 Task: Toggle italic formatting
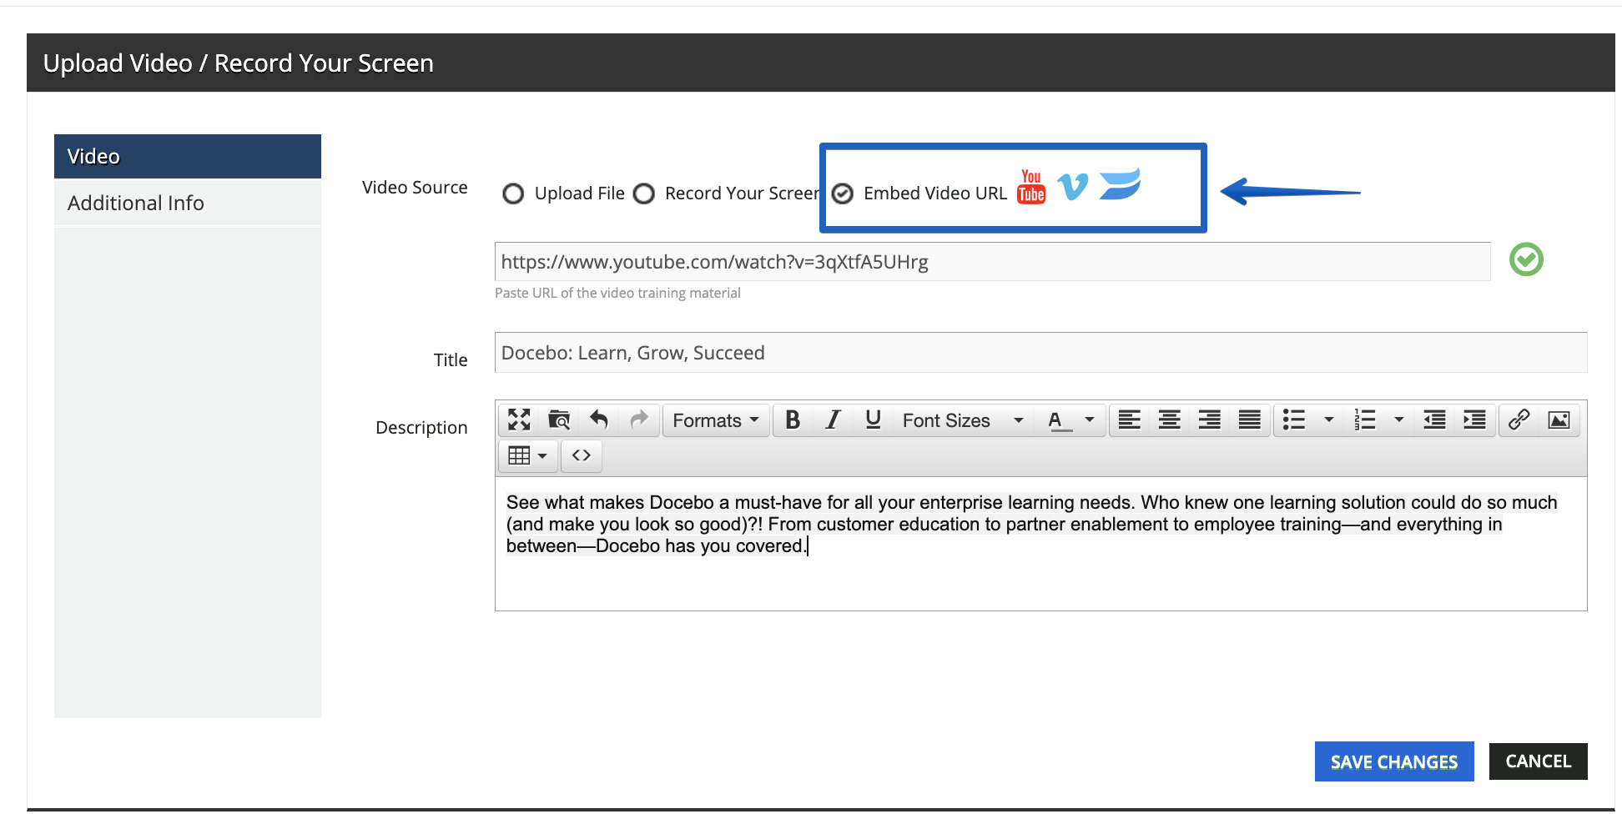coord(833,420)
